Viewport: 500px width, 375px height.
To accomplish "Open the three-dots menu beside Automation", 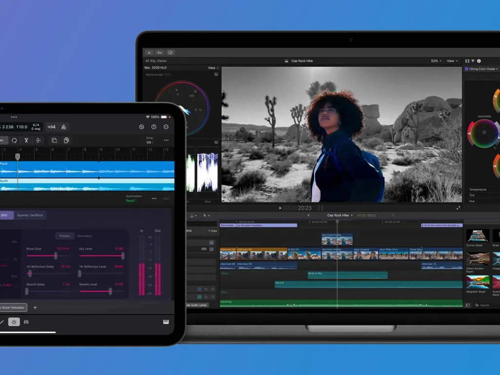I will (x=154, y=198).
